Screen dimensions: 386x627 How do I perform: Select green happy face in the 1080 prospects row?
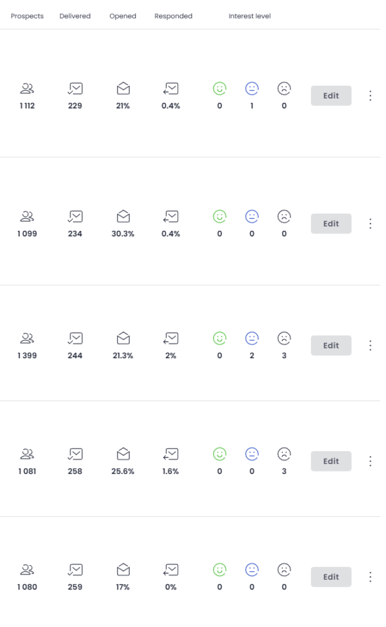click(220, 569)
